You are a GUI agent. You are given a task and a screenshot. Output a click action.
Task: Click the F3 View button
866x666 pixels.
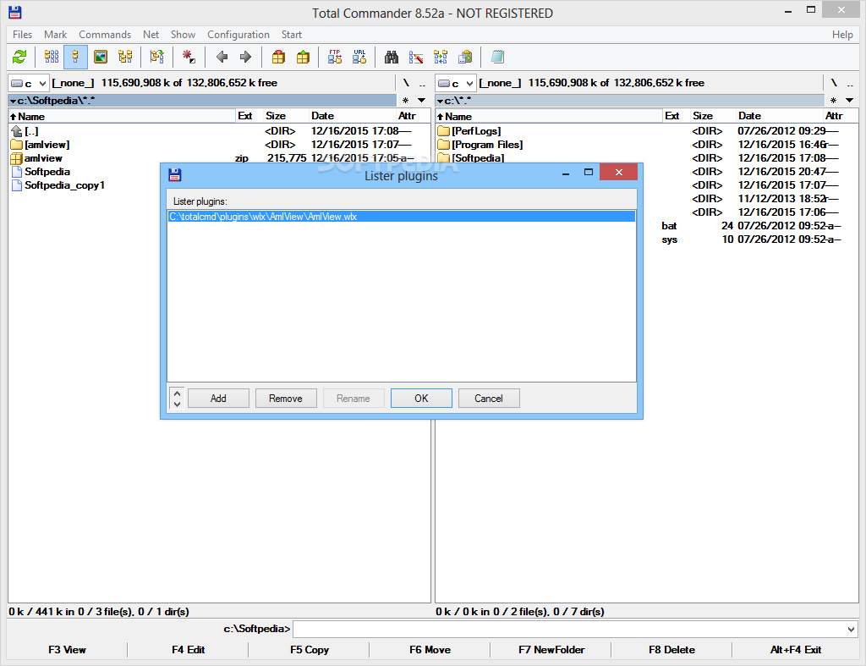67,650
